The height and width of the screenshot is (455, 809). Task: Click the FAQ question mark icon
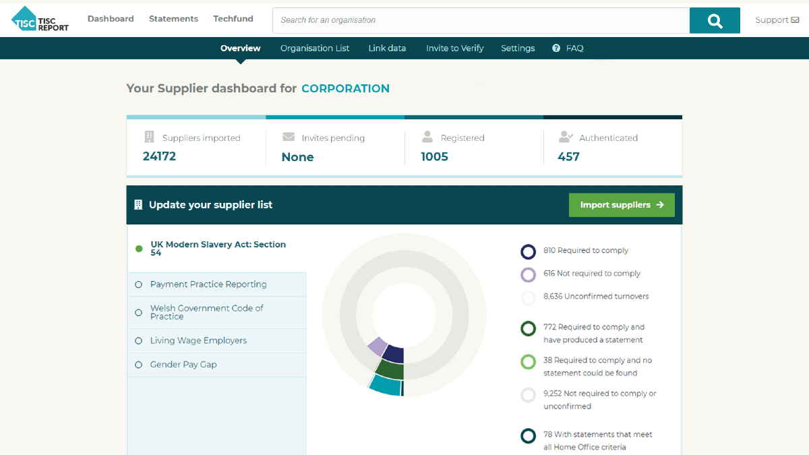(556, 48)
